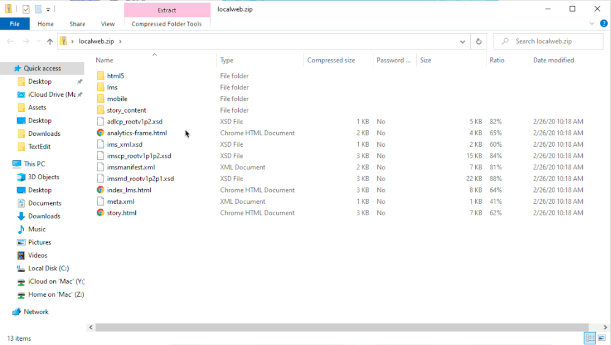This screenshot has height=345, width=611.
Task: Click the horizontal scrollbar right arrow
Action: (605, 327)
